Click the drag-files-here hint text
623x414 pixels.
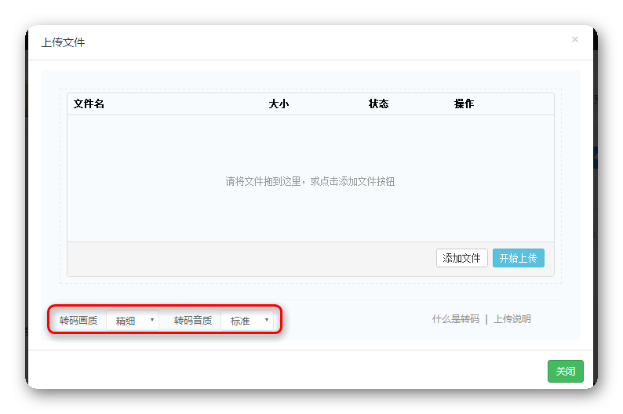[x=310, y=181]
